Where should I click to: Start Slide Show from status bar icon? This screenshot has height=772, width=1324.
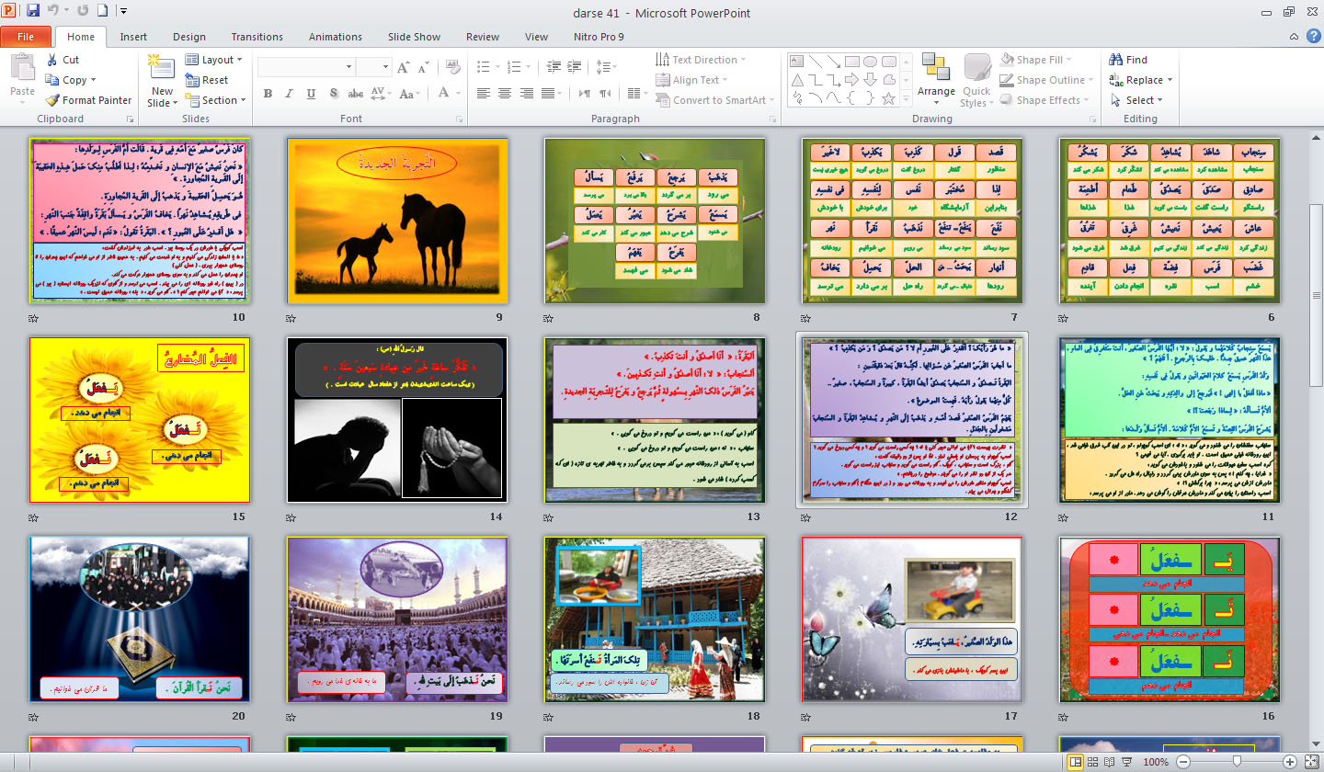point(1126,762)
